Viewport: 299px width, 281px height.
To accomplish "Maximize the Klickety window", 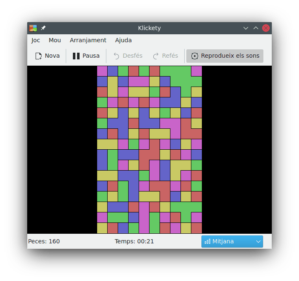I will tap(256, 28).
